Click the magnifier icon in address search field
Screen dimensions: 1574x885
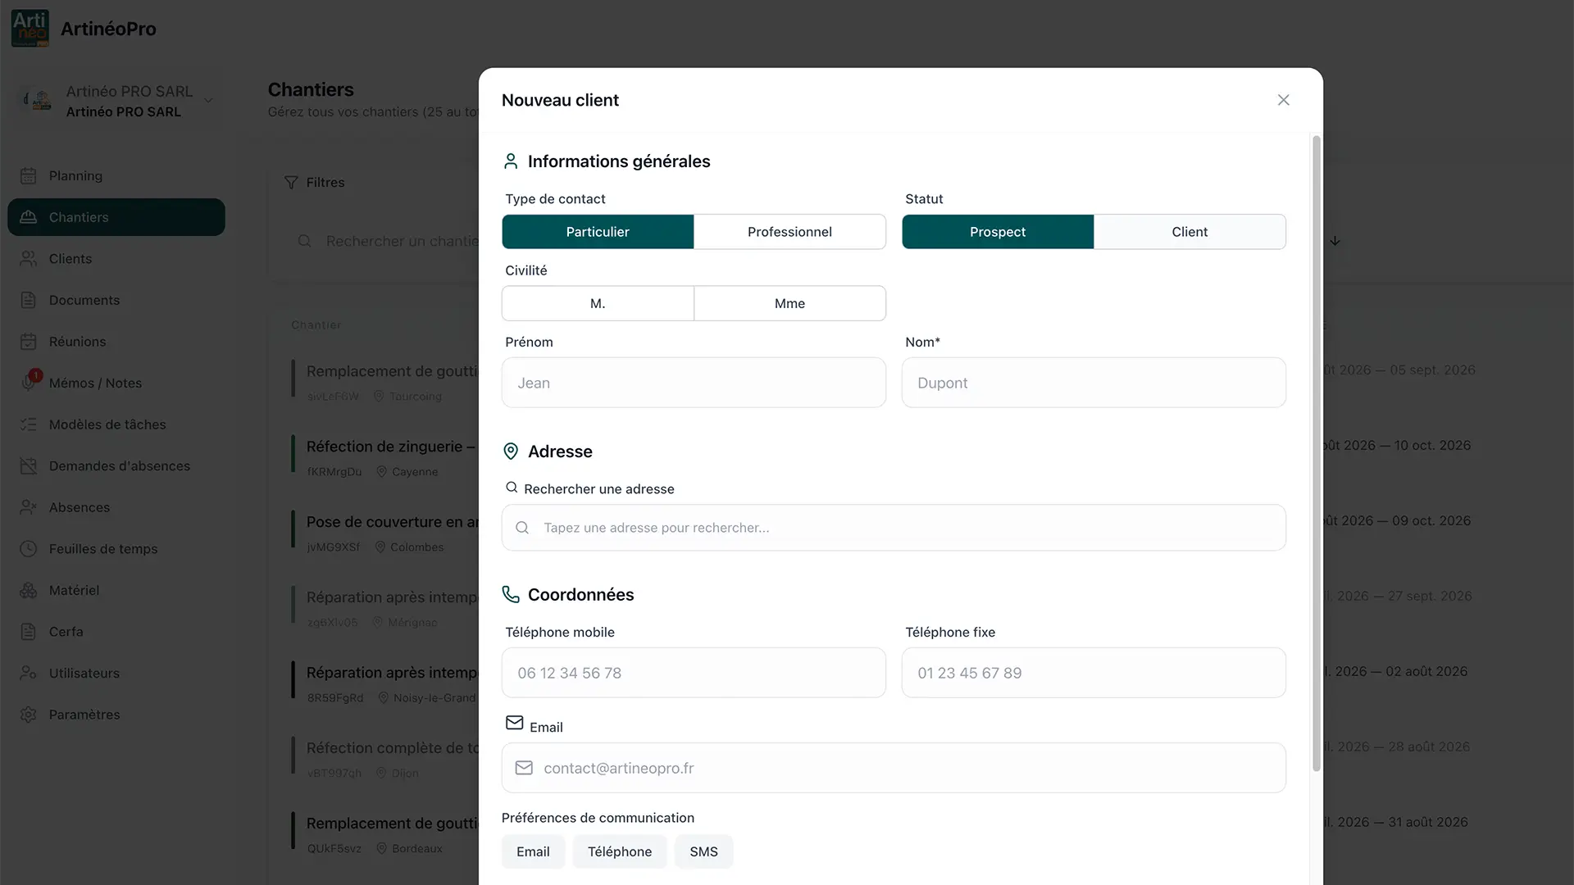click(522, 528)
